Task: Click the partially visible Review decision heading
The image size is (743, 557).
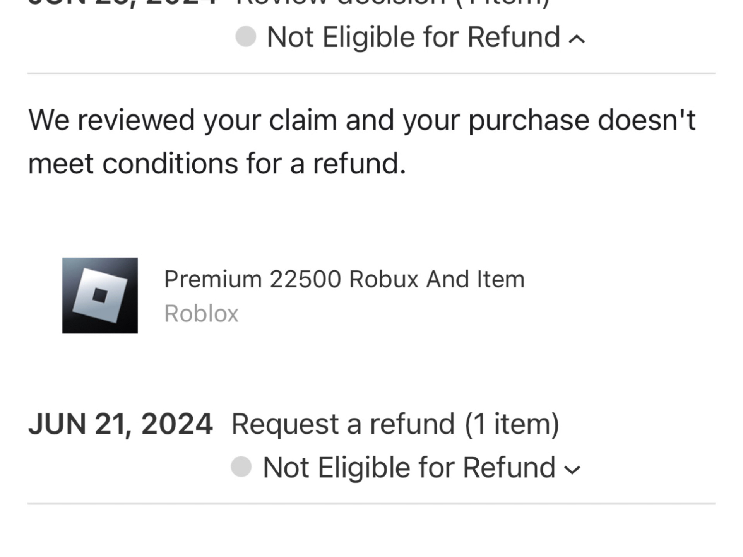Action: coord(391,3)
